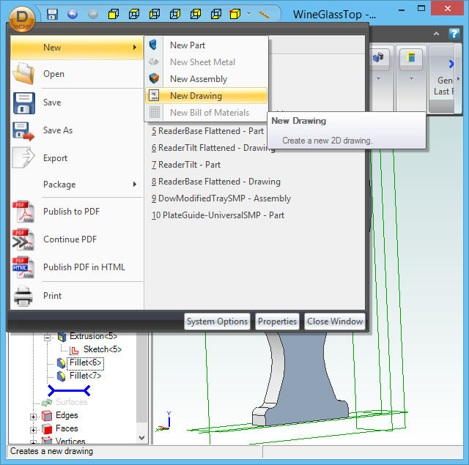Image resolution: width=469 pixels, height=465 pixels.
Task: Choose Save As from the application menu
Action: point(77,130)
